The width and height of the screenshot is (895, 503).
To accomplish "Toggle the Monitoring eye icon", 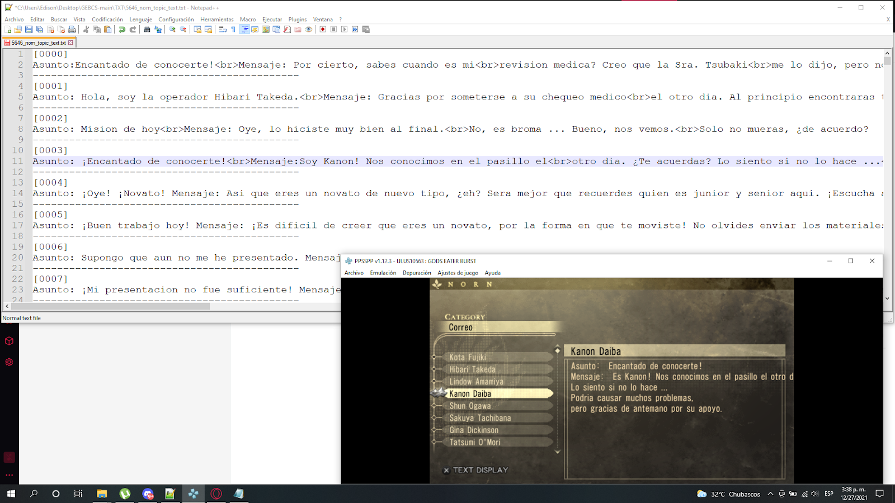I will click(x=308, y=30).
